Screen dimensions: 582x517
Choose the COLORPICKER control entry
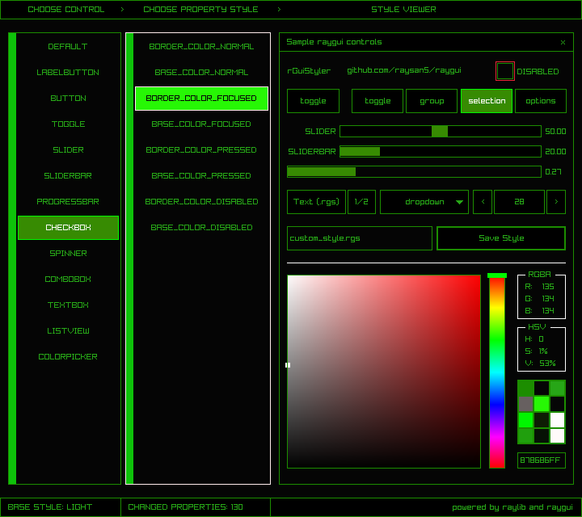coord(68,357)
